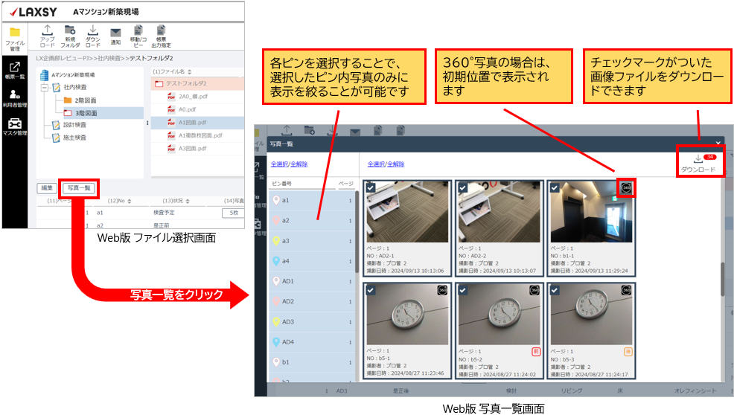The image size is (734, 415).
Task: Collapse the 社内検査 tree node
Action: click(45, 88)
